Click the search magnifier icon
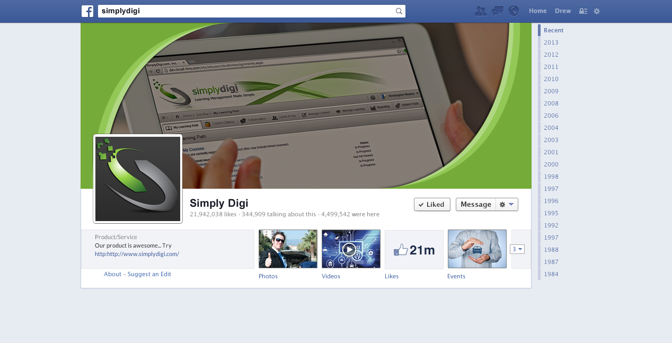This screenshot has width=672, height=343. [399, 11]
